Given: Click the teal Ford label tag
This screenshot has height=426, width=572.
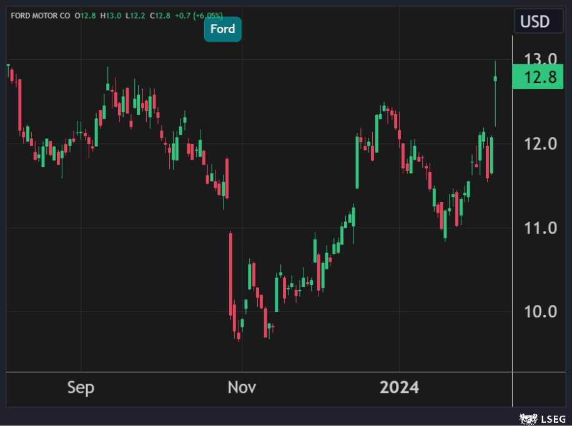Looking at the screenshot, I should coord(222,29).
